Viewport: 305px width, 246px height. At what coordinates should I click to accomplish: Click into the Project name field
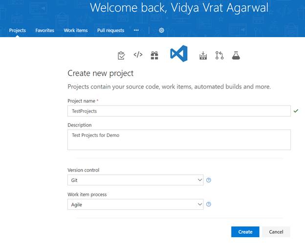[178, 111]
